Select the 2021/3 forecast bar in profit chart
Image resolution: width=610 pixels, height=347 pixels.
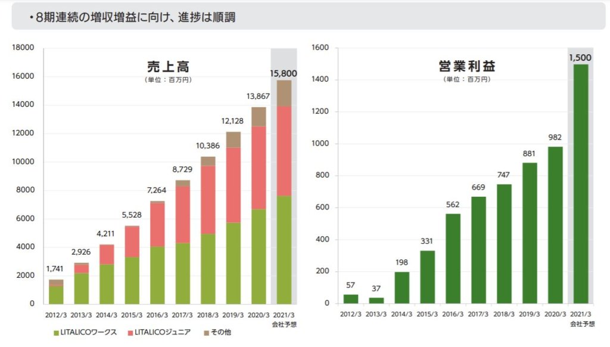[581, 184]
